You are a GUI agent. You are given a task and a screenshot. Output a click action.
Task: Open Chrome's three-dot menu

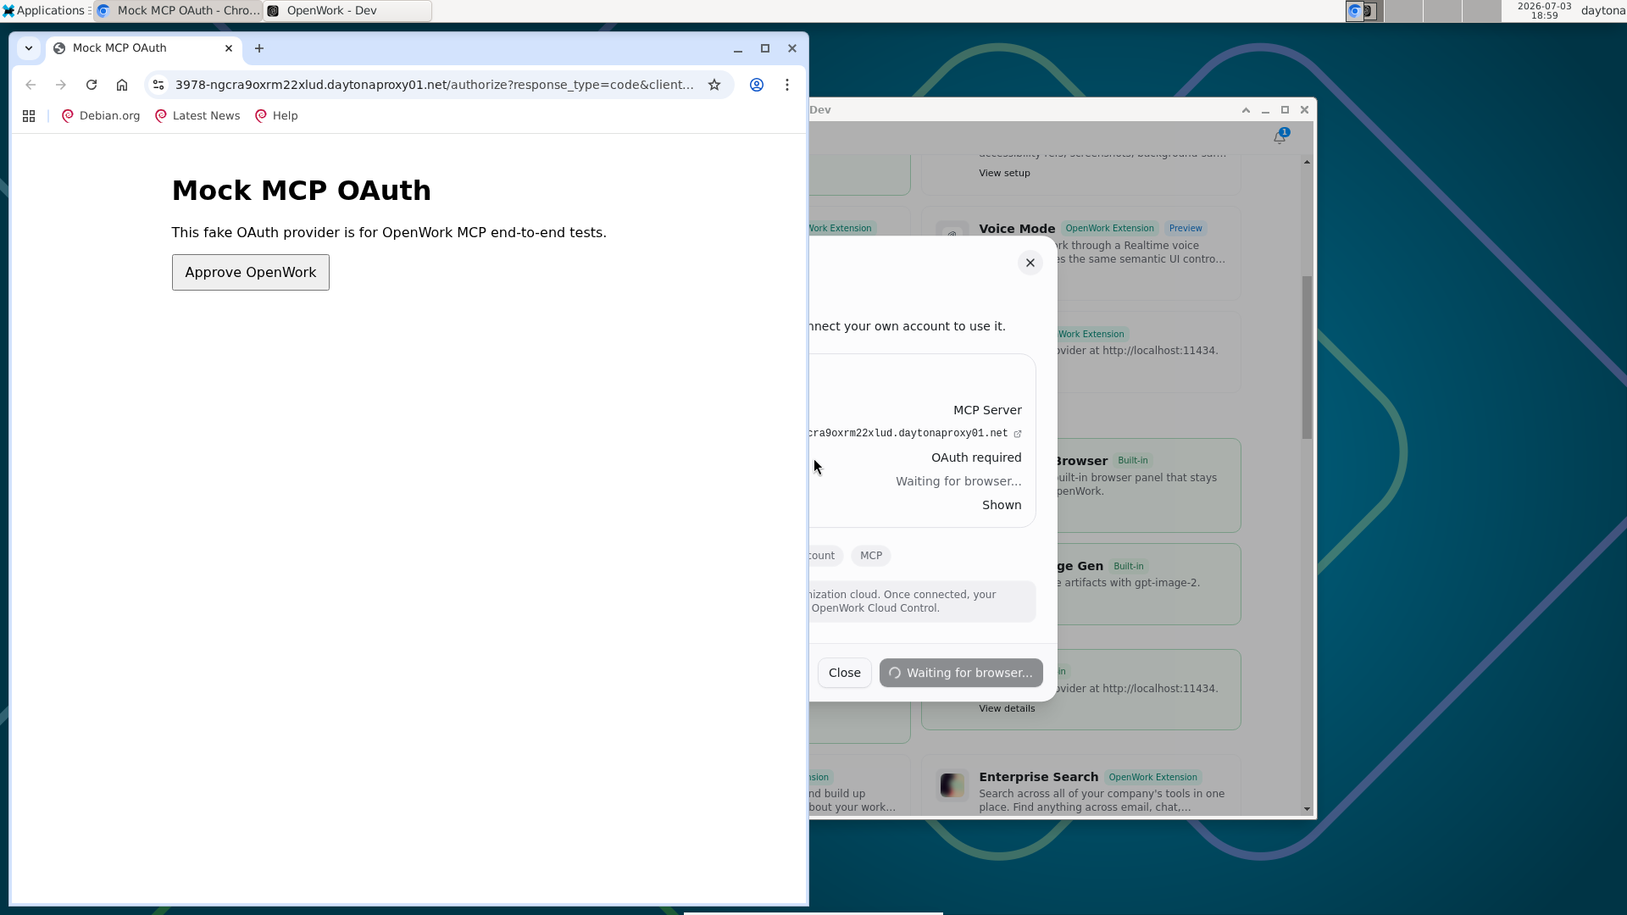pyautogui.click(x=787, y=85)
